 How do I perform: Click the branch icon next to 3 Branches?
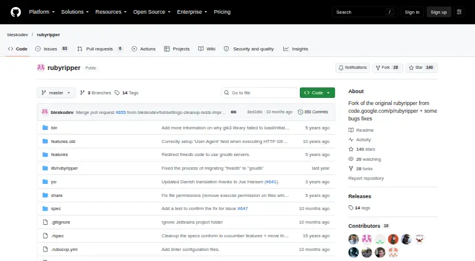pyautogui.click(x=82, y=93)
